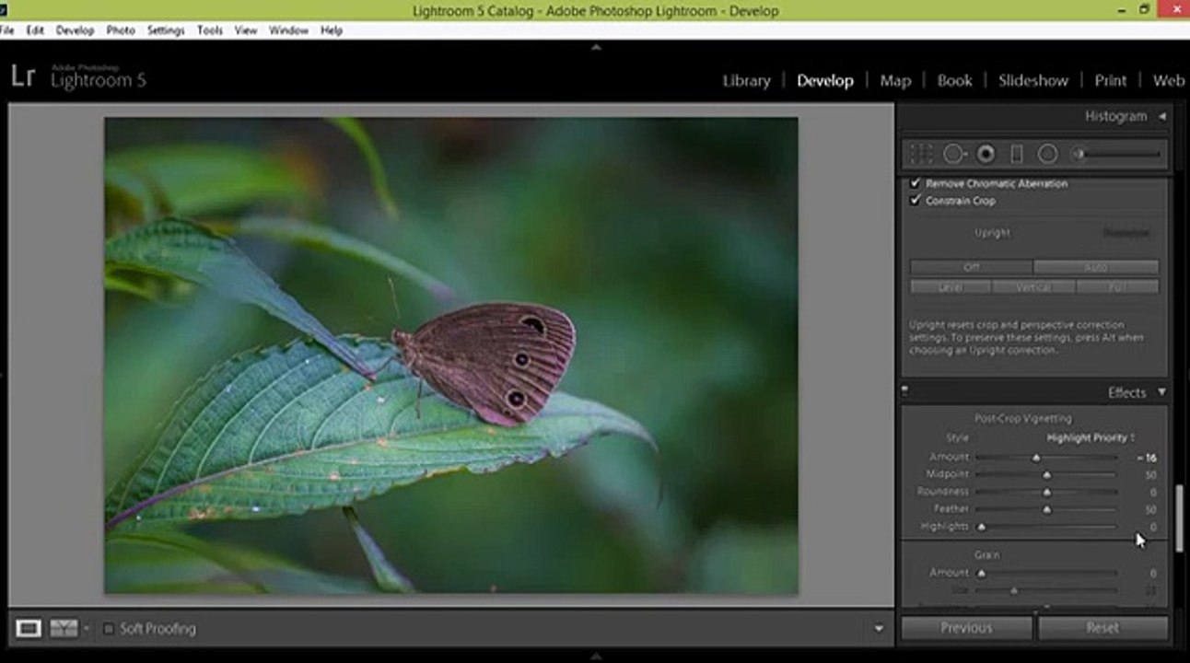1190x663 pixels.
Task: Click the Upright Reanalyze button
Action: coord(1126,233)
